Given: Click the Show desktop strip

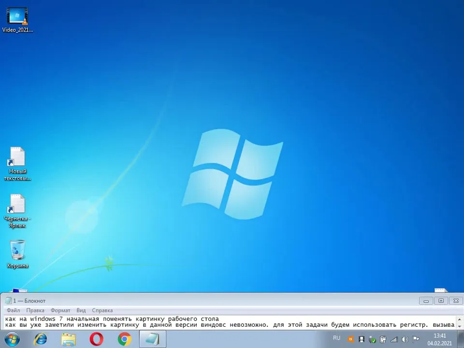Looking at the screenshot, I should 460,339.
